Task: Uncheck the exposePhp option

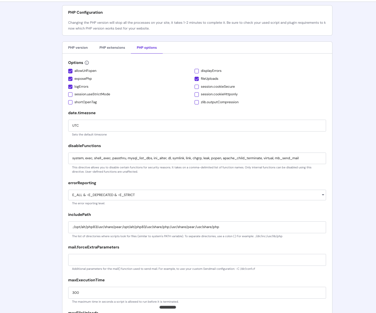Action: click(70, 79)
